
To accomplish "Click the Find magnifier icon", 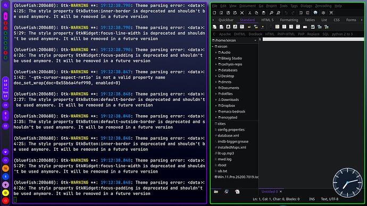I will 271,13.
